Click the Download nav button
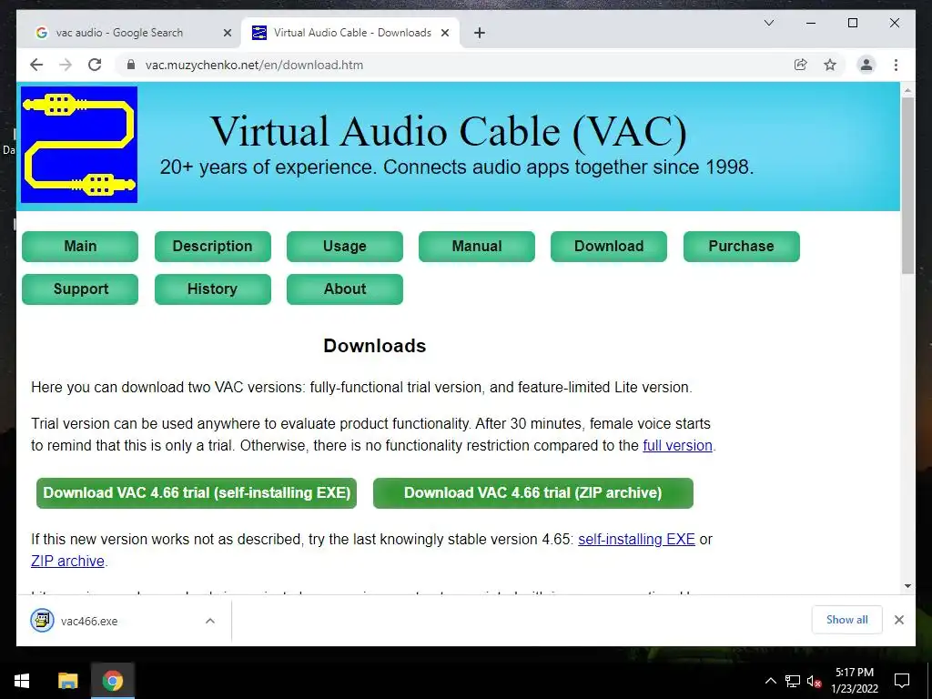Viewport: 932px width, 699px height. 609,246
